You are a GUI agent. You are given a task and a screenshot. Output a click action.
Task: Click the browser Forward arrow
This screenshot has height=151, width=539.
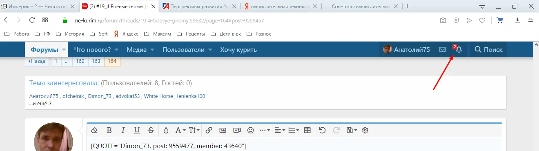click(x=19, y=20)
